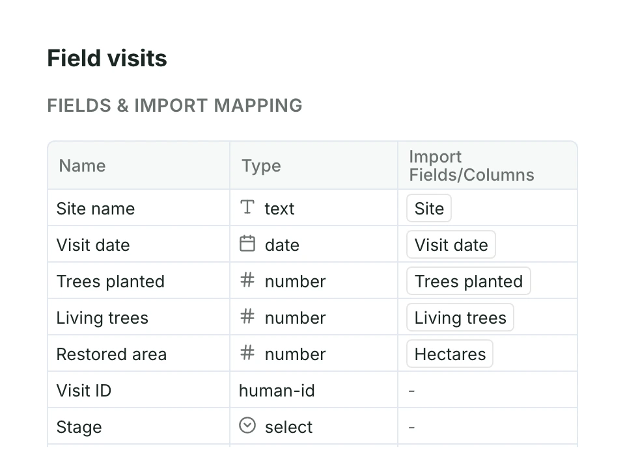625x468 pixels.
Task: Click the Living trees import column chip
Action: [x=460, y=318]
